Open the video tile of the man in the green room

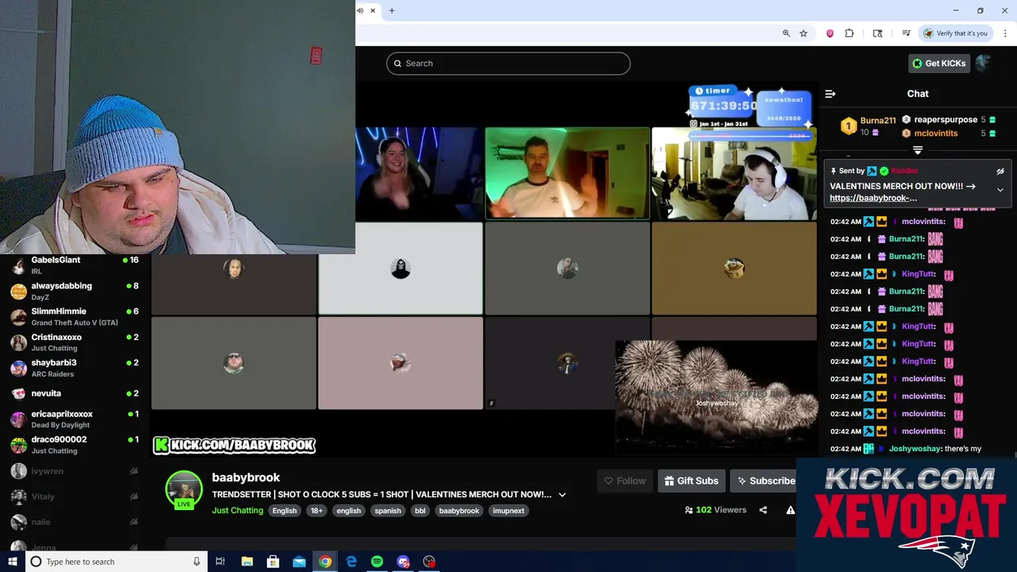567,173
